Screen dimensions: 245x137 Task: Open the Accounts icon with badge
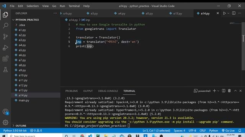[5, 112]
